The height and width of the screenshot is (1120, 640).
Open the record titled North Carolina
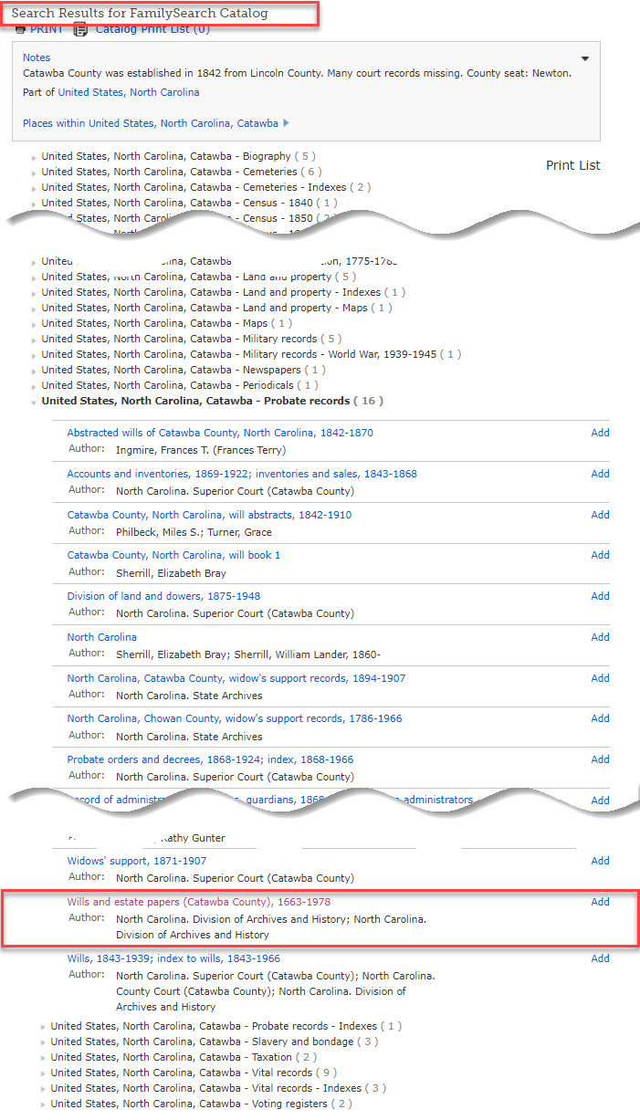pos(101,637)
